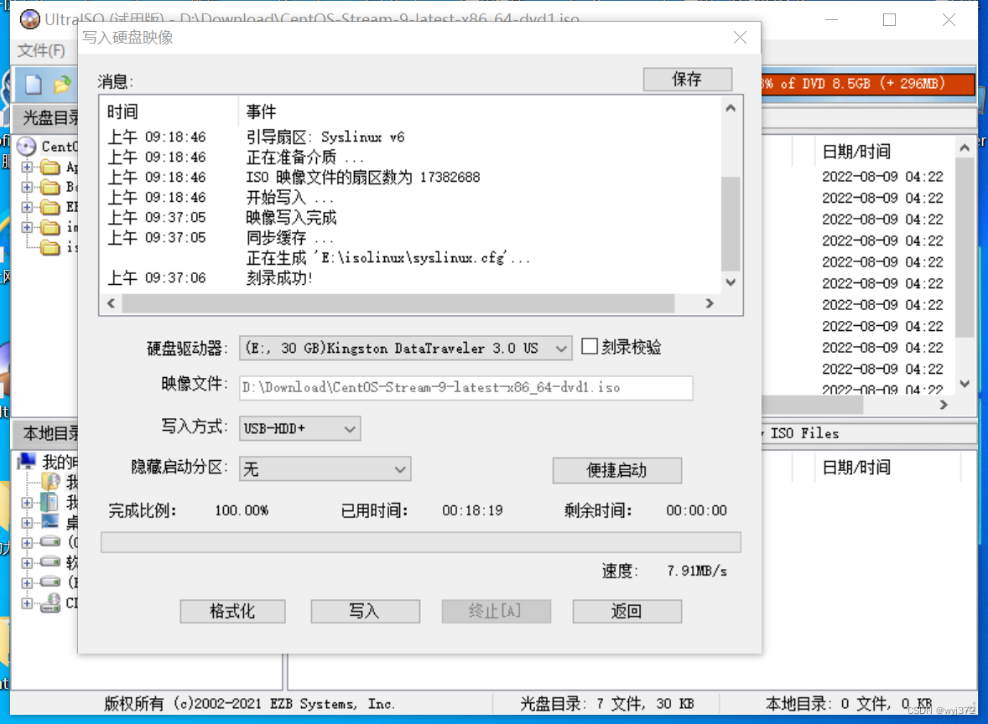Select the '引导扇区: Syslinux v6' log row
Viewport: 988px width, 724px height.
(325, 137)
